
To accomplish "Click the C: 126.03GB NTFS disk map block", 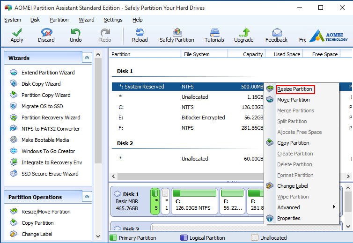I will click(194, 201).
